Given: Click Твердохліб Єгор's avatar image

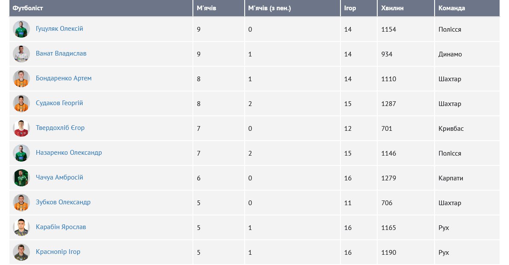Looking at the screenshot, I should (x=21, y=128).
